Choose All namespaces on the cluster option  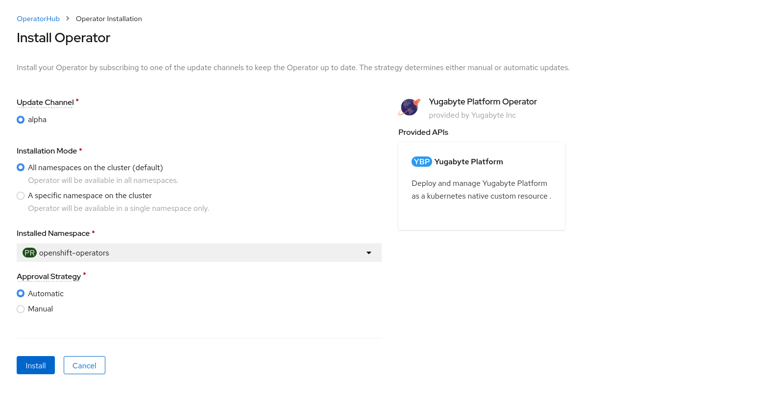21,168
